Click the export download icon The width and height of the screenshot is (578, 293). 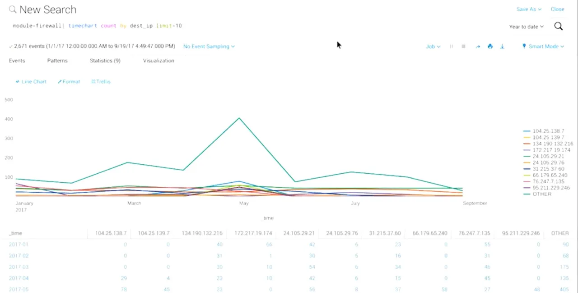coord(502,46)
